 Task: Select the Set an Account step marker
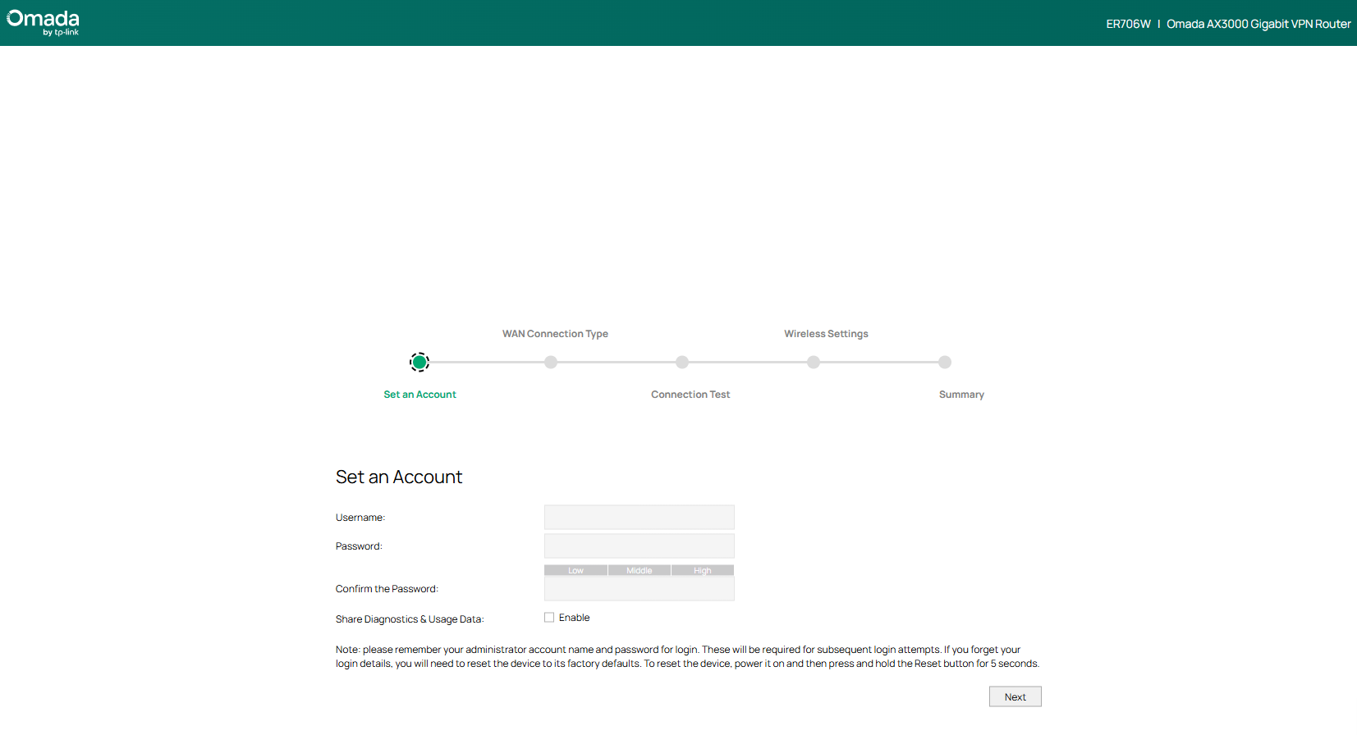point(419,362)
